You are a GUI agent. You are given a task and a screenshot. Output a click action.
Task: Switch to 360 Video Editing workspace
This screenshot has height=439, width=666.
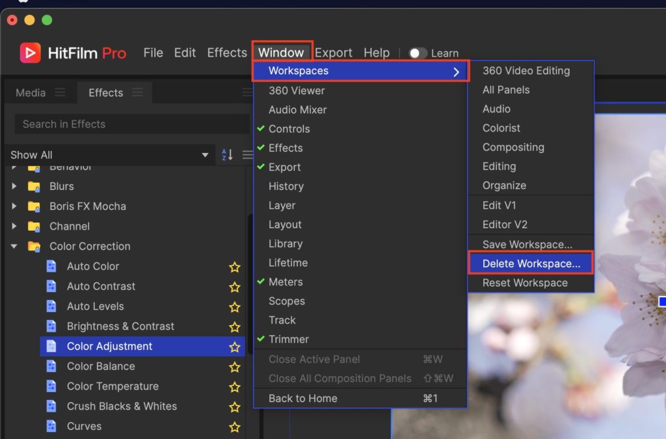[531, 70]
